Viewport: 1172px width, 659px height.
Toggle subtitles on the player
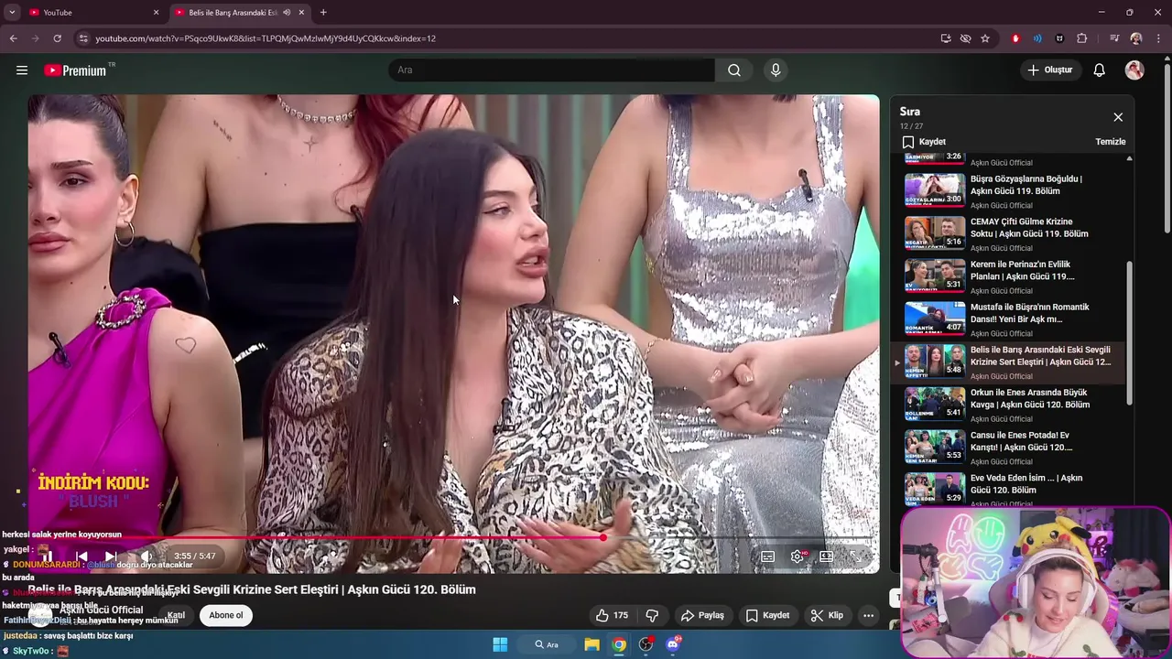[768, 556]
